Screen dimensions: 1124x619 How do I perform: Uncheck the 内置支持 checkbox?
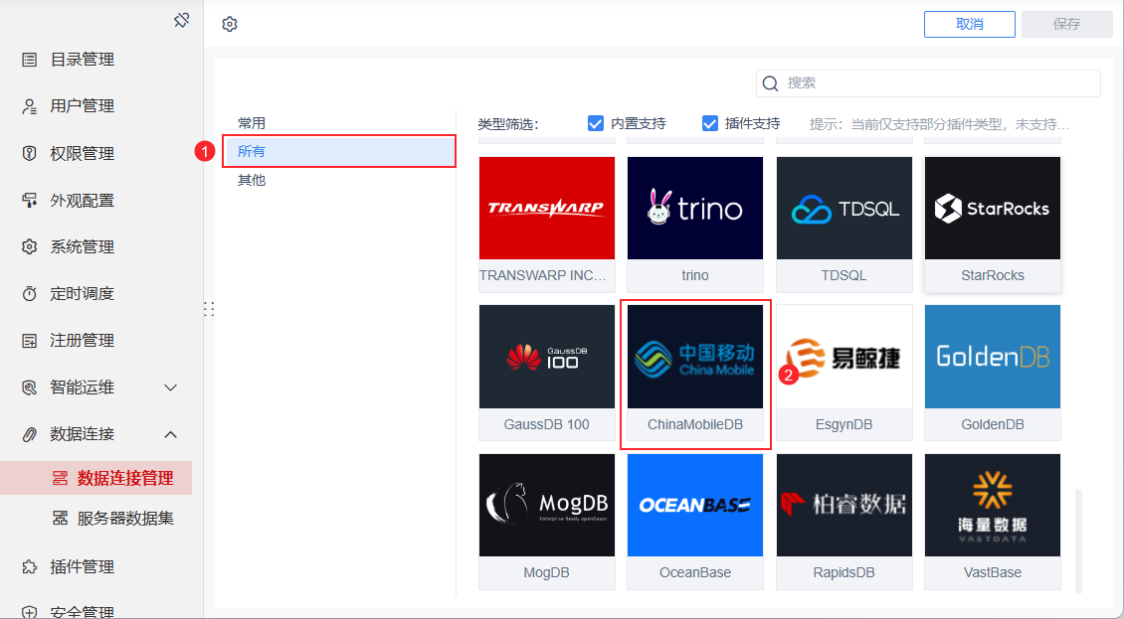click(596, 123)
